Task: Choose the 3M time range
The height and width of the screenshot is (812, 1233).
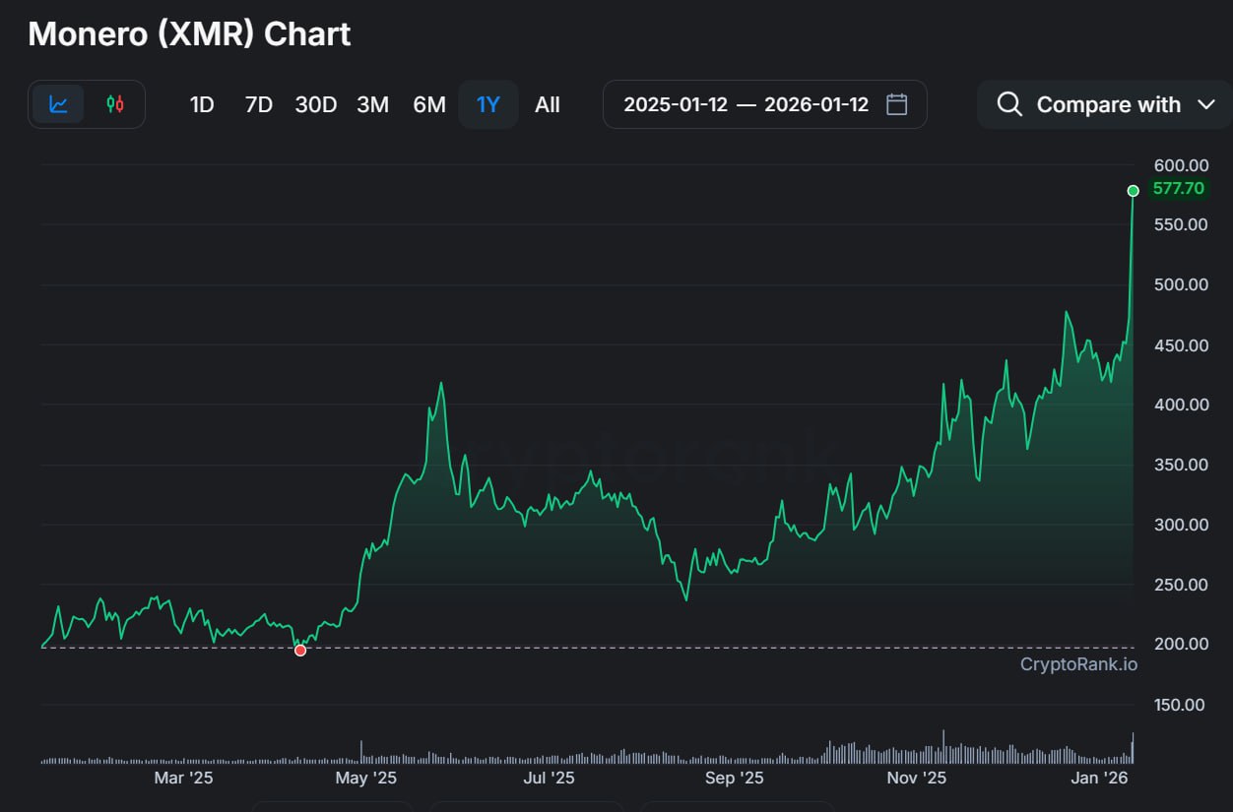Action: [372, 104]
